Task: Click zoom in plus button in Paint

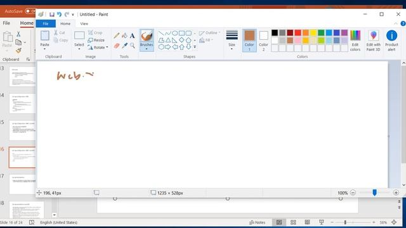Action: pos(396,193)
